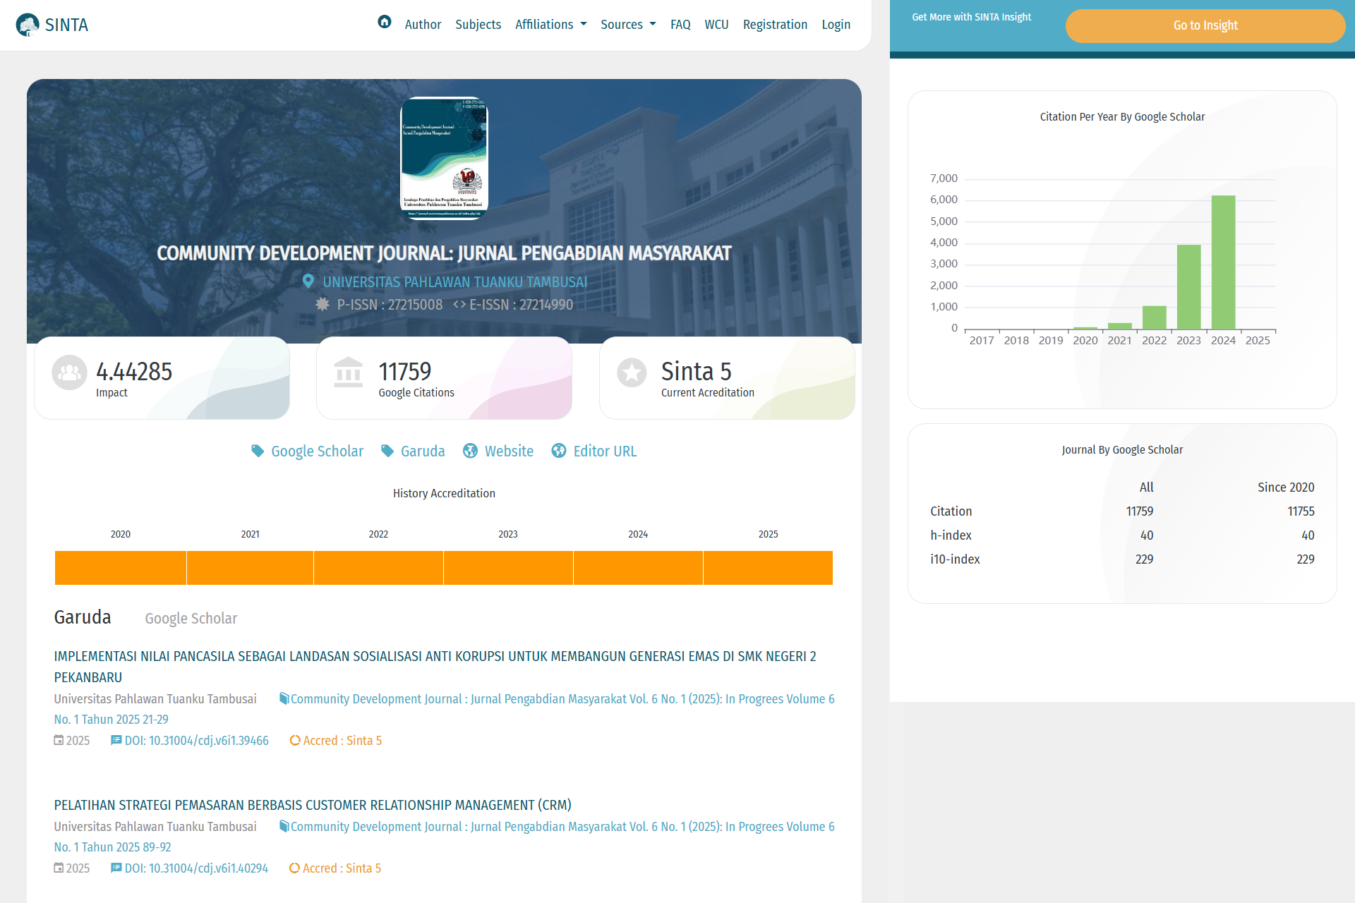Open the journal Website link

[x=509, y=451]
